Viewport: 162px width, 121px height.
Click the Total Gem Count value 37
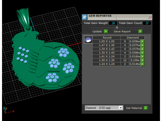[x=147, y=23]
